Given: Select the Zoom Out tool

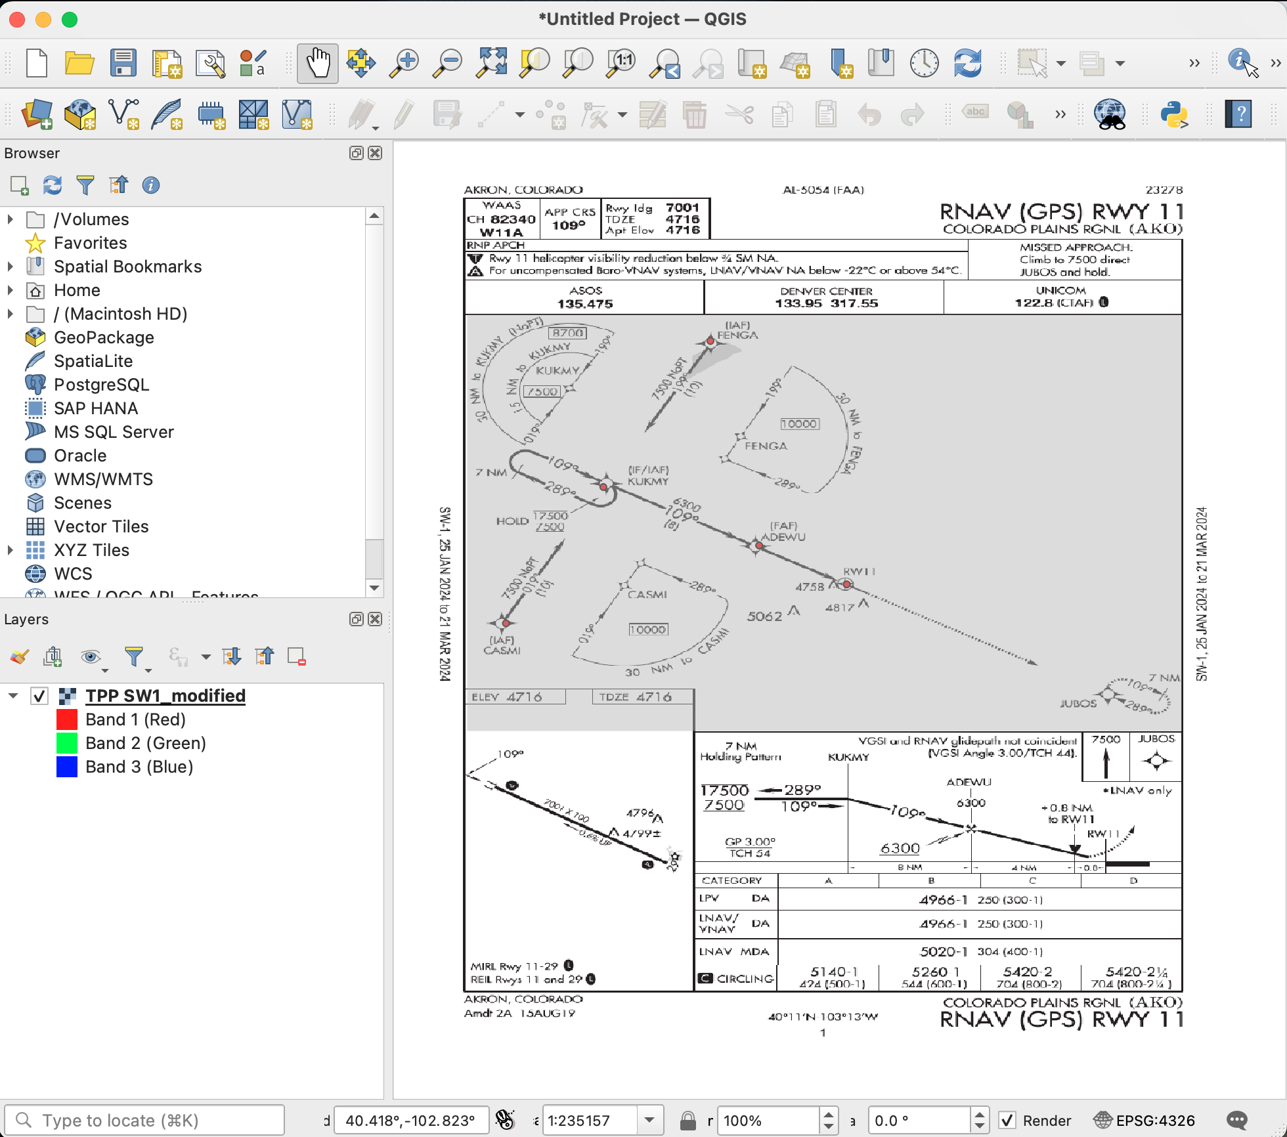Looking at the screenshot, I should coord(448,63).
